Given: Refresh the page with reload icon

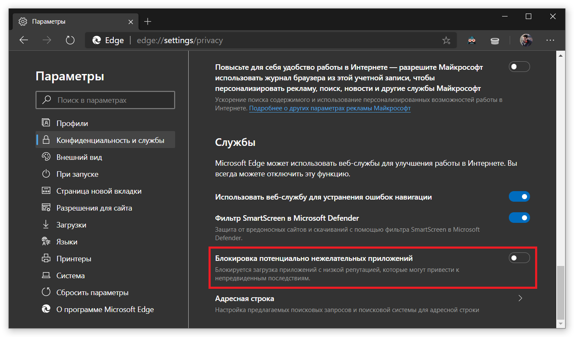Looking at the screenshot, I should [70, 40].
